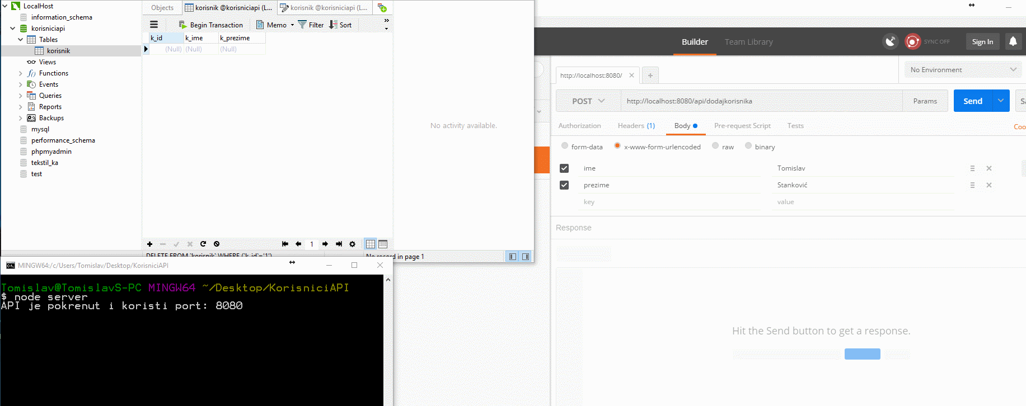Select the raw body type
Image resolution: width=1026 pixels, height=406 pixels.
point(715,146)
